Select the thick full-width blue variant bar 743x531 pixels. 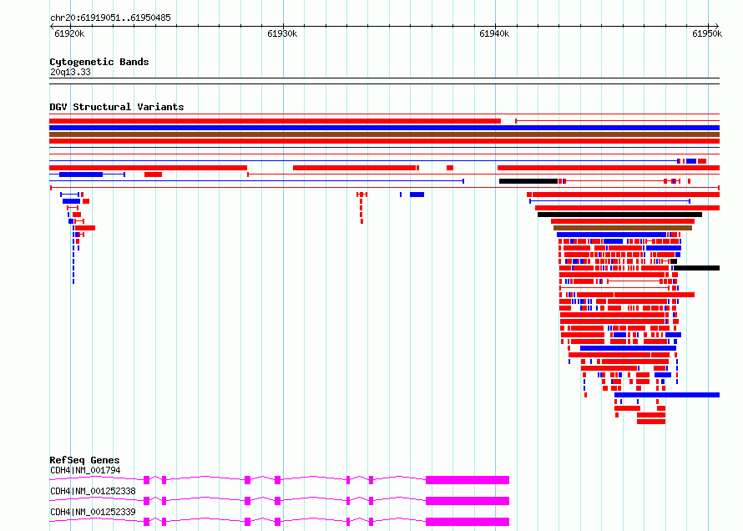(384, 128)
